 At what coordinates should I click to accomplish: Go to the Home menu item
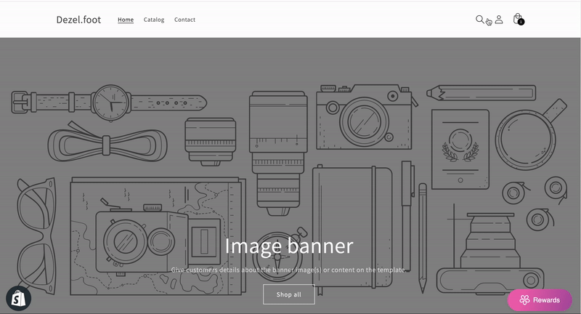coord(126,20)
